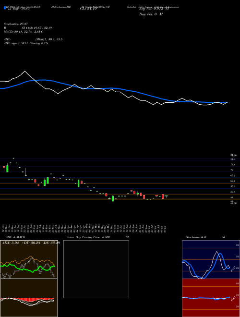Select the '-DY: 33.49' value in ADX panel

point(51,243)
